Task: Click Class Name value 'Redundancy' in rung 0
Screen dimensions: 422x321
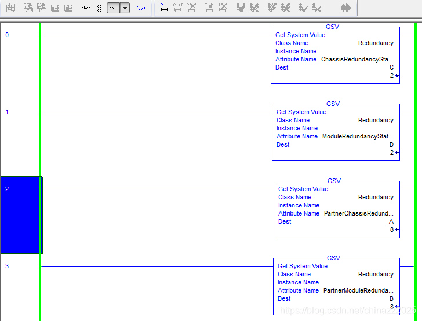Action: pyautogui.click(x=376, y=43)
